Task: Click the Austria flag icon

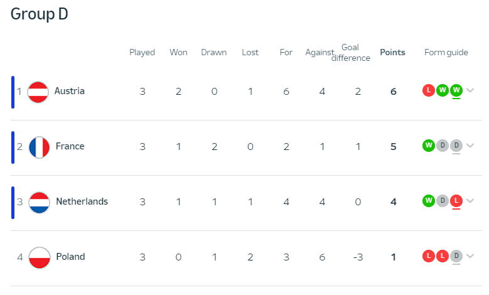Action: click(x=38, y=92)
